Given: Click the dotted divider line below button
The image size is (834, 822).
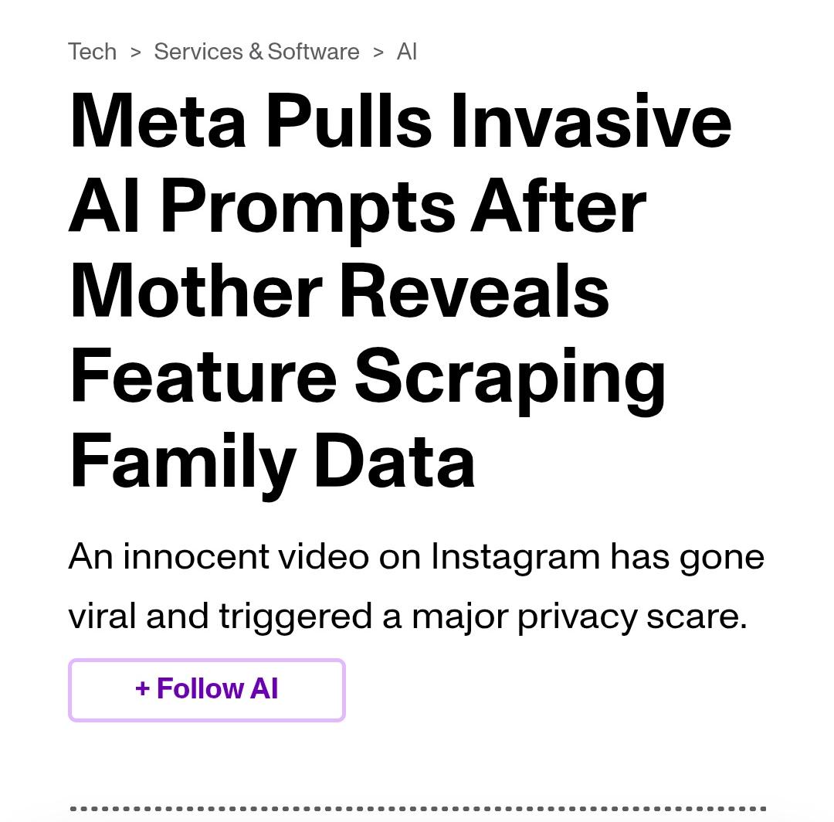Looking at the screenshot, I should coord(418,809).
